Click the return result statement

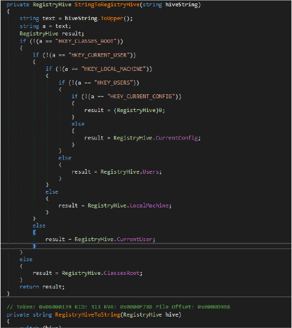42,287
